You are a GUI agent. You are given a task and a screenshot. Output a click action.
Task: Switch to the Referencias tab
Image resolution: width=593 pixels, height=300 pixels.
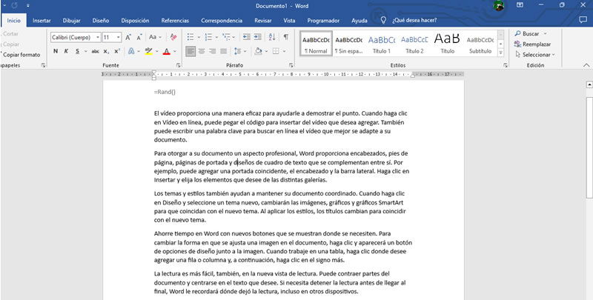pos(175,21)
